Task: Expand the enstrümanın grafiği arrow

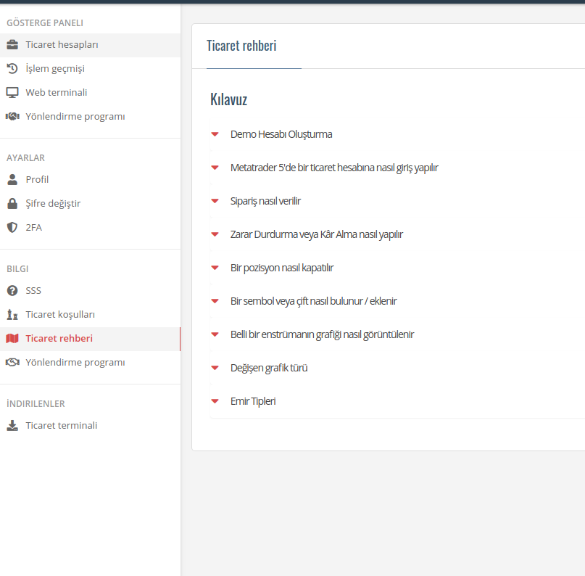Action: tap(215, 334)
